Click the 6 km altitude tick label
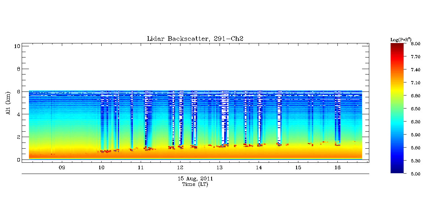This screenshot has height=217, width=434. click(18, 92)
